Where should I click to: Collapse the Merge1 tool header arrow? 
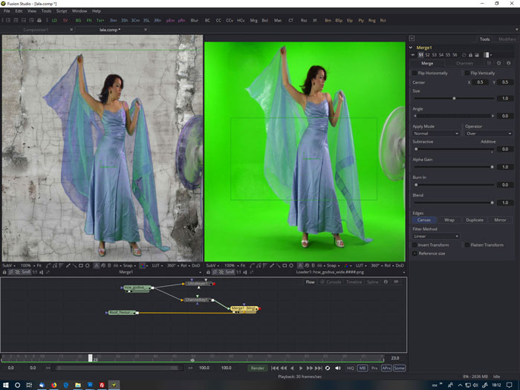click(411, 48)
